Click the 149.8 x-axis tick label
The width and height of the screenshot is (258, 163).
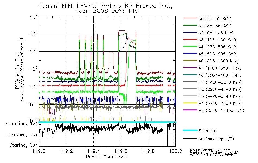(x=148, y=151)
